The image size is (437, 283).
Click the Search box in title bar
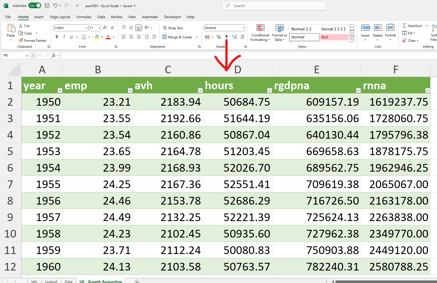[274, 6]
